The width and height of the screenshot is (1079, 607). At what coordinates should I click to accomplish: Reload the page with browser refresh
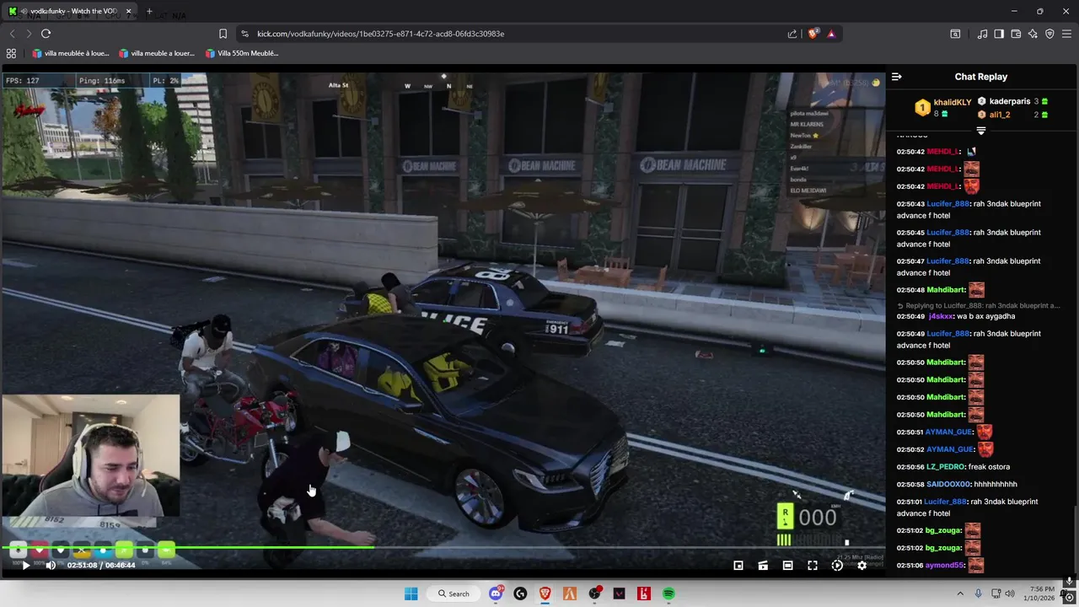(x=46, y=34)
